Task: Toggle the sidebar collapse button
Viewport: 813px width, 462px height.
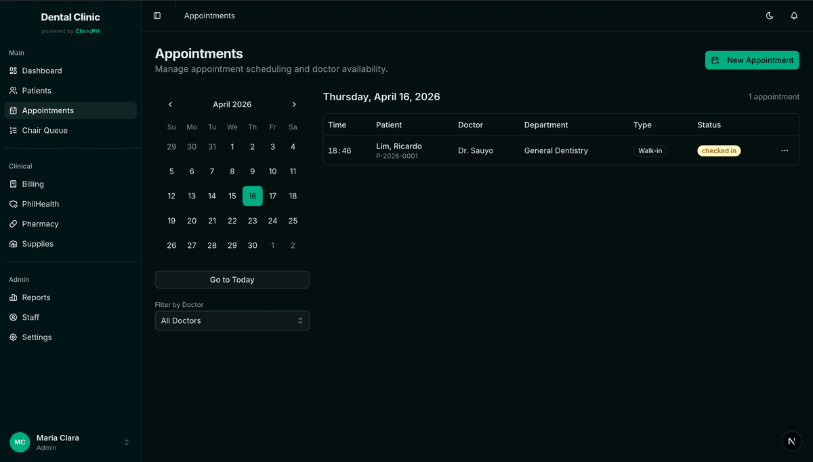Action: click(x=158, y=16)
